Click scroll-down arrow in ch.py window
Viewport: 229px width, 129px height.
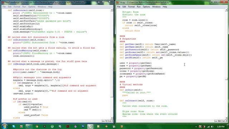point(226,118)
